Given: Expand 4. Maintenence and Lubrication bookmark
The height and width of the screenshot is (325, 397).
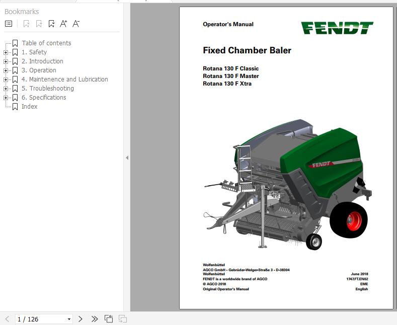Looking at the screenshot, I should [6, 79].
